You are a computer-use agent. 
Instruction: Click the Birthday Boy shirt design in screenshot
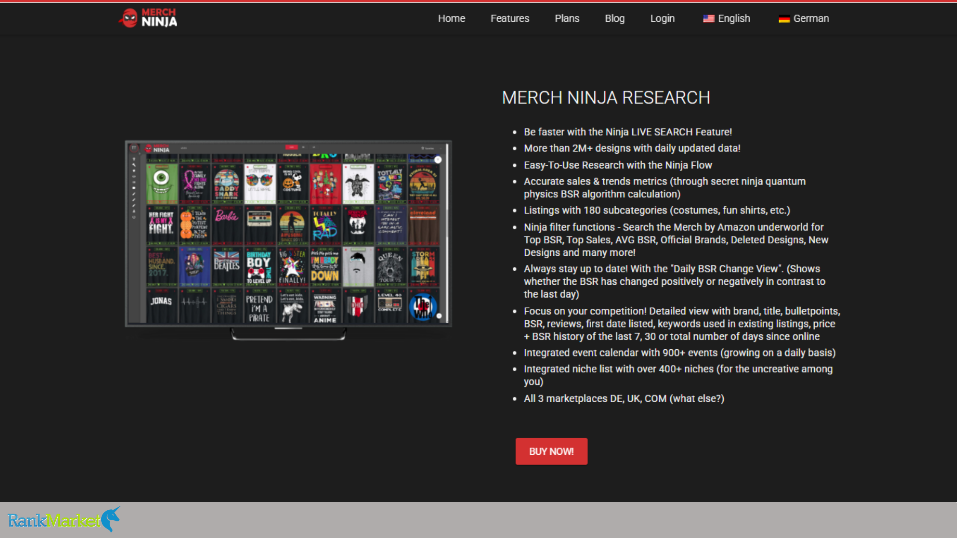pyautogui.click(x=259, y=266)
